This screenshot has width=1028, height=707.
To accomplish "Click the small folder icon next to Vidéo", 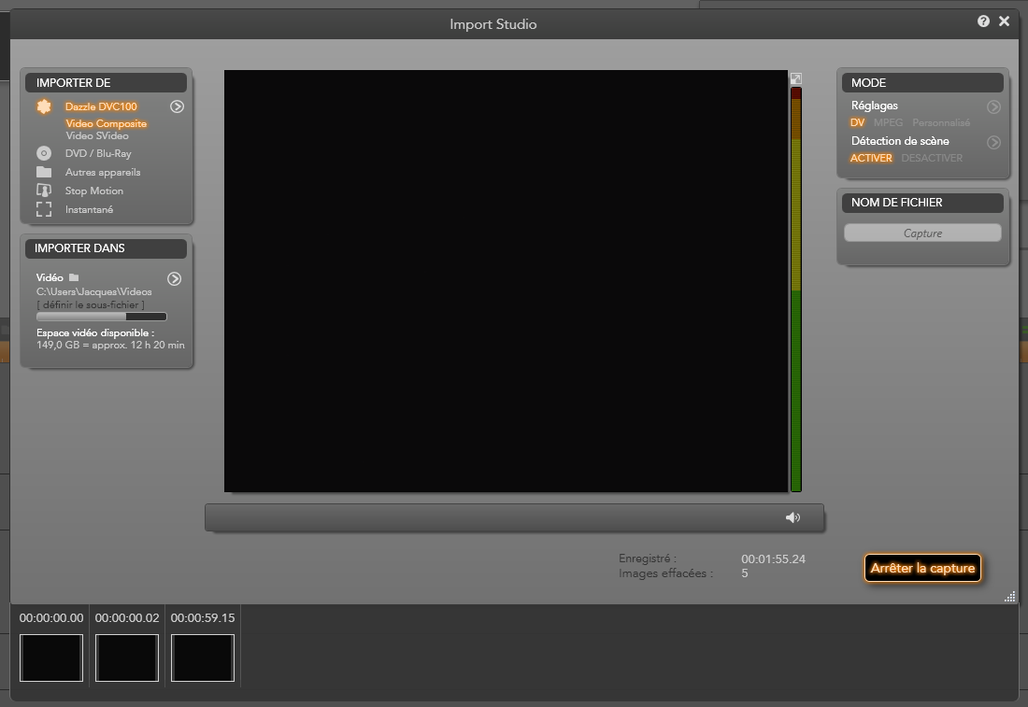I will click(74, 277).
